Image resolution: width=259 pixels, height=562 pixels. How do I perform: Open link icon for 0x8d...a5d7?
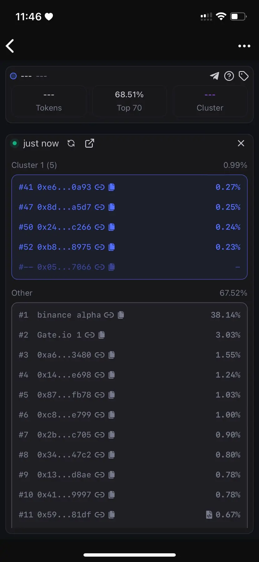(x=99, y=207)
